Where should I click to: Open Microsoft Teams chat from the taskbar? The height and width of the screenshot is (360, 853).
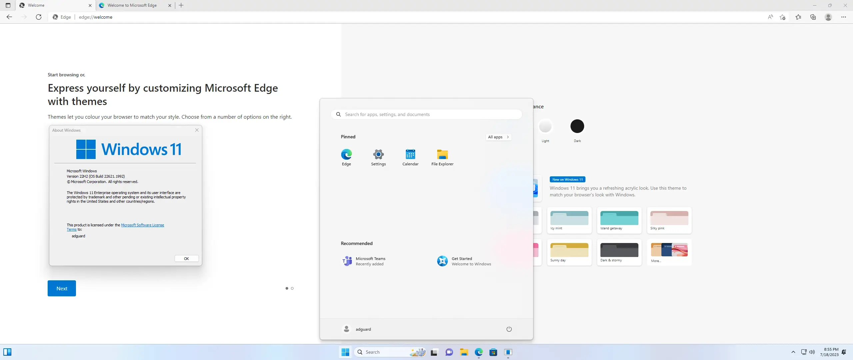tap(449, 352)
